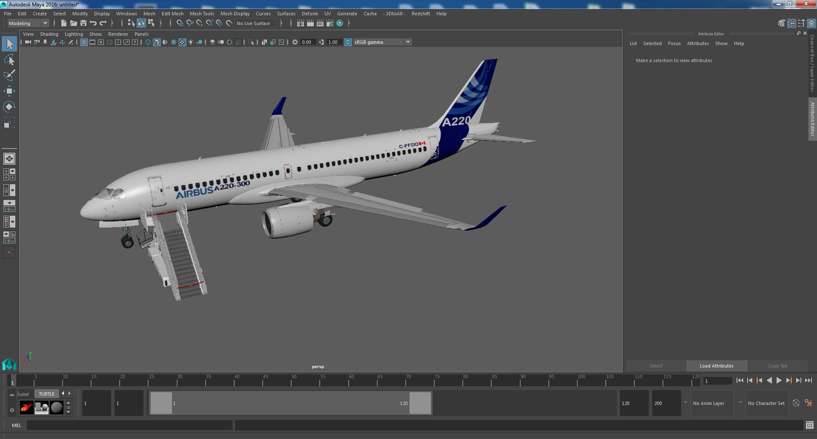Play animation backwards
The image size is (817, 439).
click(x=769, y=381)
